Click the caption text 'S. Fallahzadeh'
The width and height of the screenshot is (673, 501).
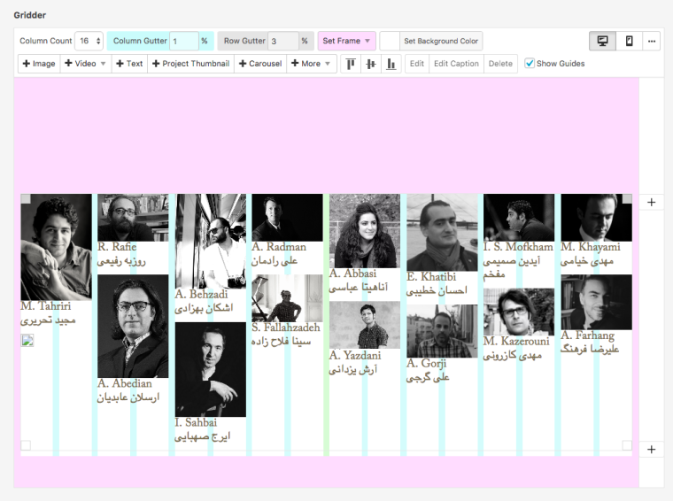click(x=286, y=328)
